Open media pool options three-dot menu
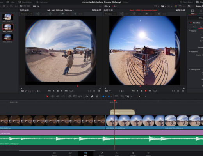This screenshot has height=156, width=203. [16, 6]
